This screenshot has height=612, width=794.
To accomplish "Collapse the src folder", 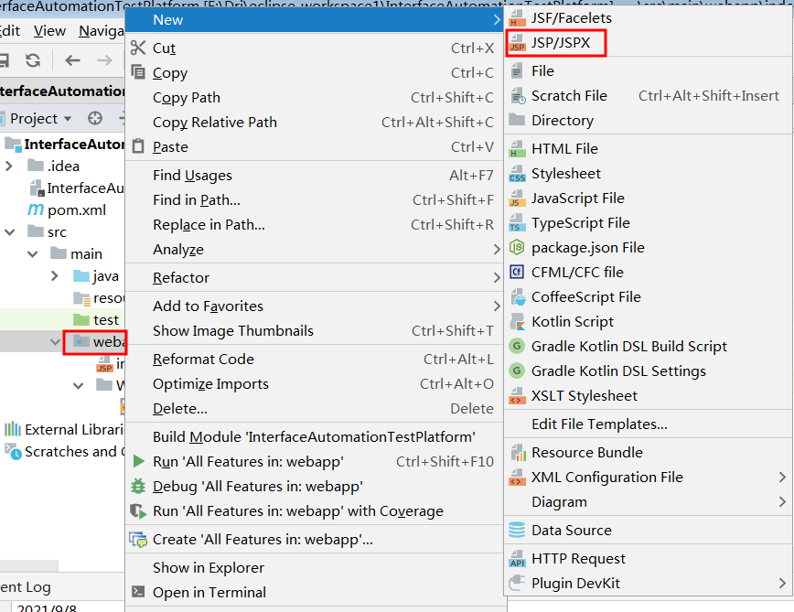I will coord(10,231).
